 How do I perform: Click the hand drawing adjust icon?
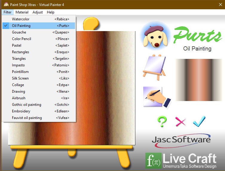[157, 97]
